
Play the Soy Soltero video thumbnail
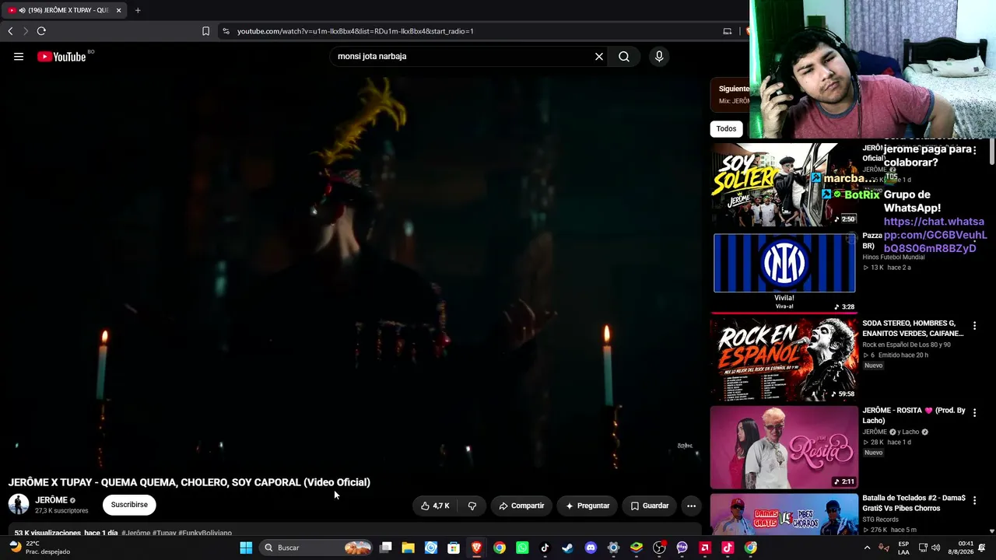pyautogui.click(x=784, y=184)
